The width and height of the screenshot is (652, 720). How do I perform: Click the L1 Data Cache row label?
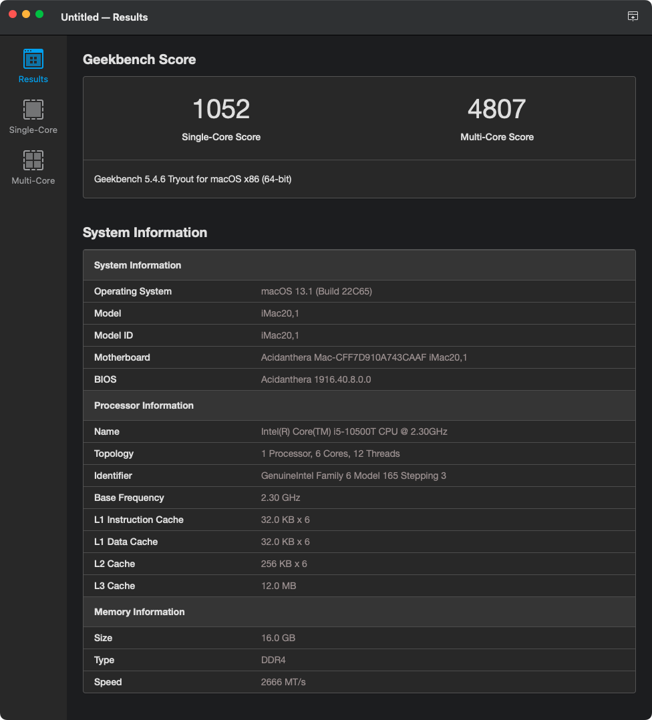(x=126, y=542)
